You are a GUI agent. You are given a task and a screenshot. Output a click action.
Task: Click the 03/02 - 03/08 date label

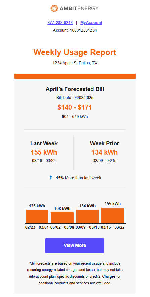62,227
